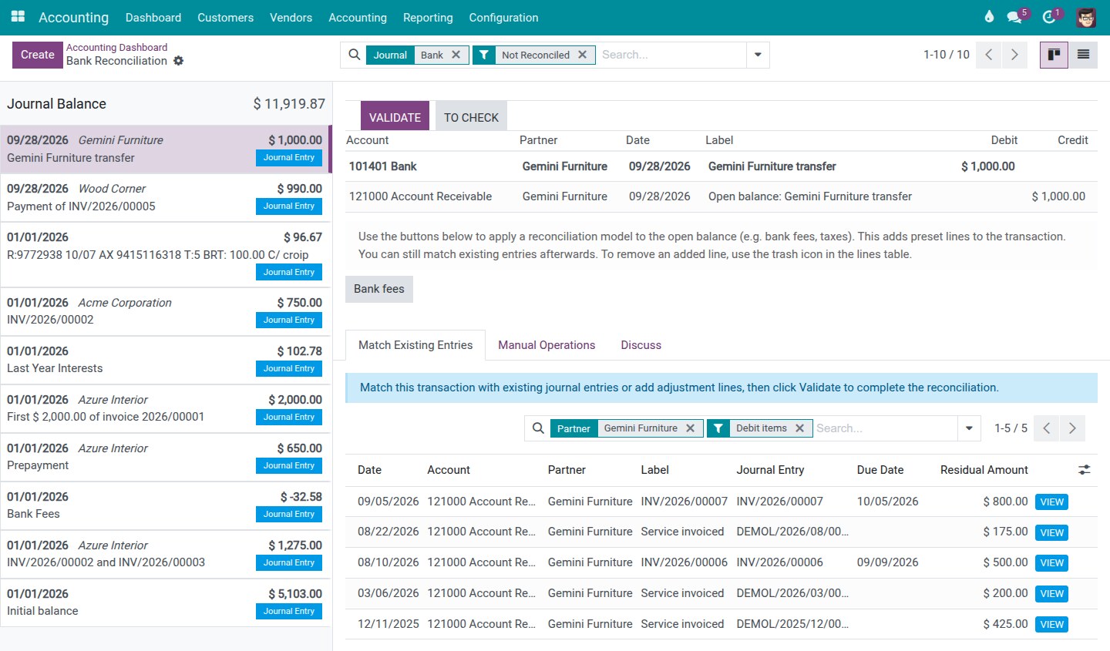Select the First $2,000.00 of invoice line
The width and height of the screenshot is (1110, 651).
pyautogui.click(x=166, y=408)
